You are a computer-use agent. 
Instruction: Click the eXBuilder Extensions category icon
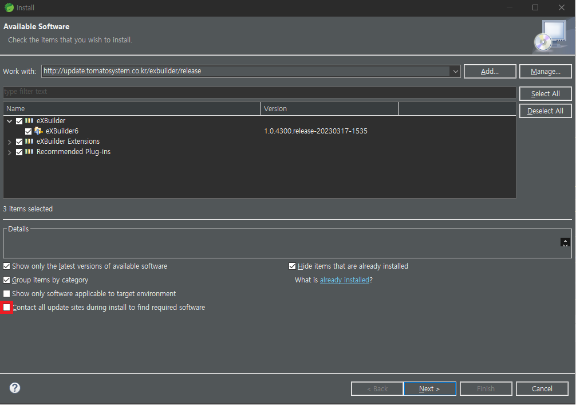pyautogui.click(x=29, y=141)
